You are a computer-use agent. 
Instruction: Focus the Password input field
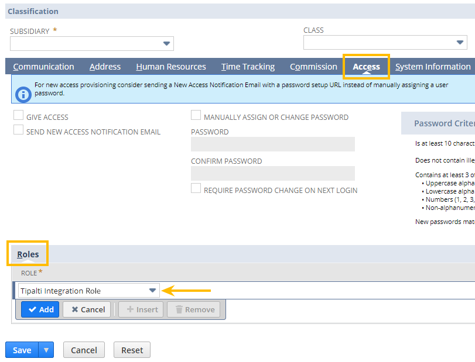[272, 144]
